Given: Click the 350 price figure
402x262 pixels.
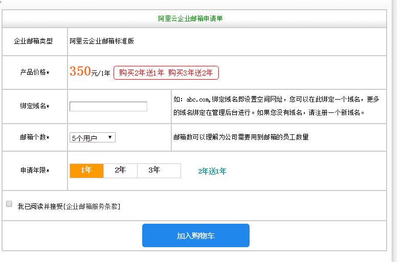Looking at the screenshot, I should coord(80,71).
